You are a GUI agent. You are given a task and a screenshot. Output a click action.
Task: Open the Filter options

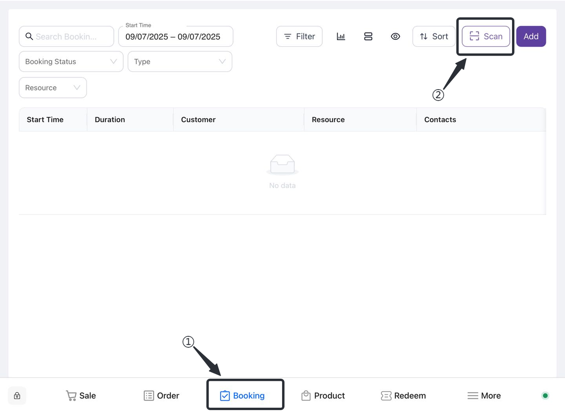point(299,37)
